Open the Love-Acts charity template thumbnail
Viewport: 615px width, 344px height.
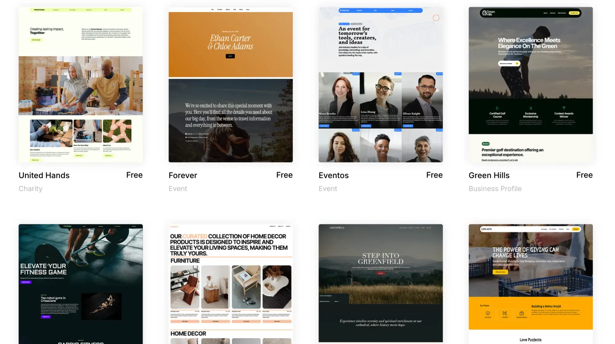tap(531, 284)
